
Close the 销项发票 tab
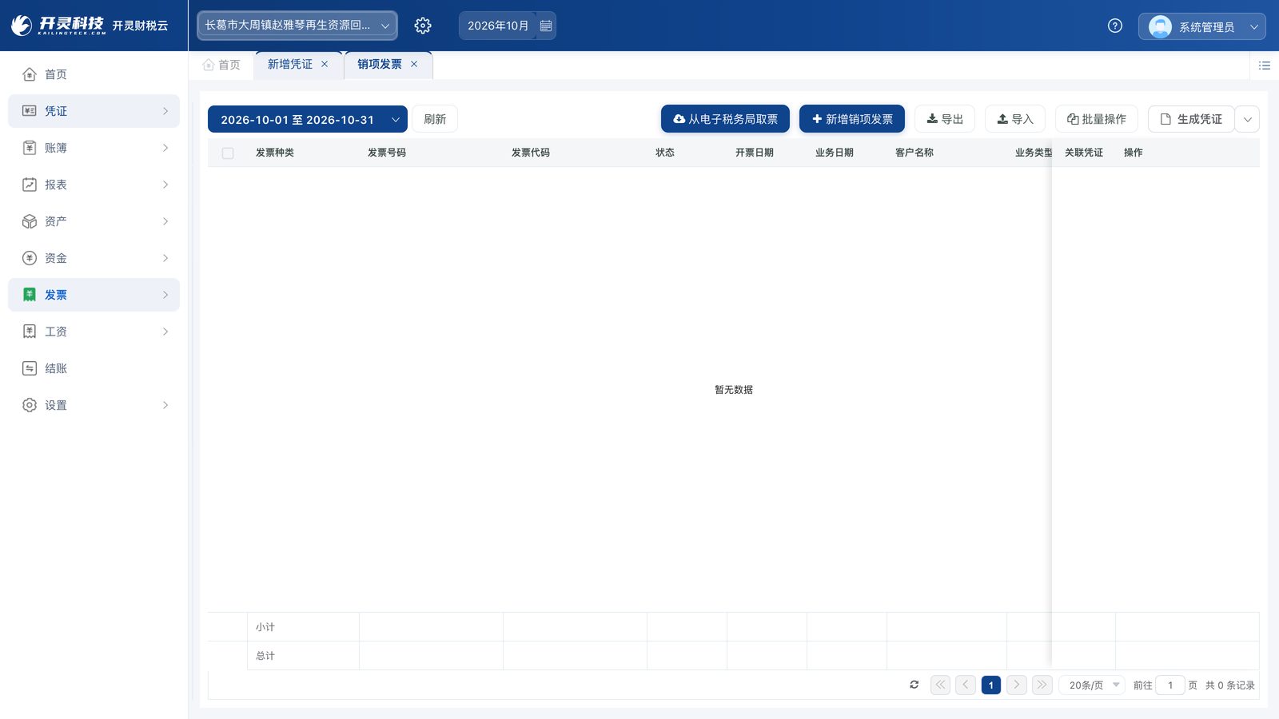414,65
